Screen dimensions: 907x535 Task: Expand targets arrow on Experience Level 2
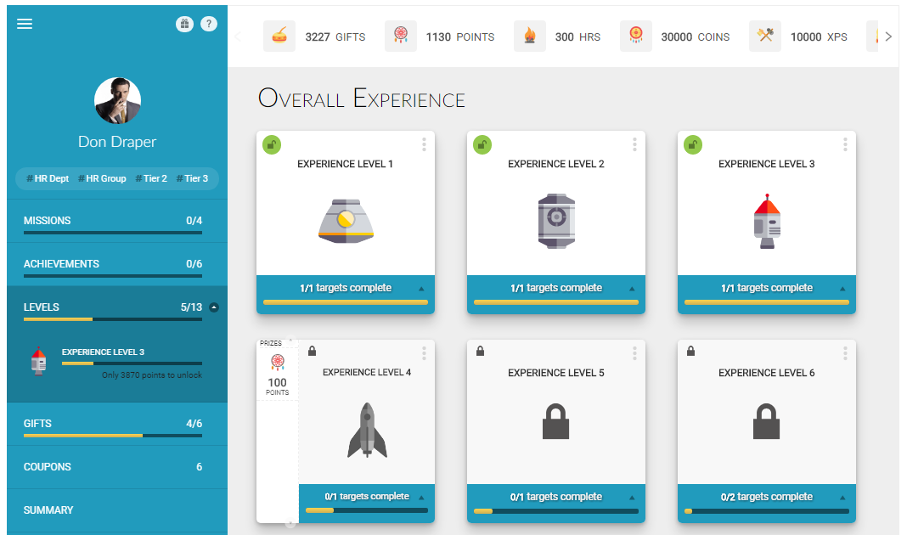point(632,289)
